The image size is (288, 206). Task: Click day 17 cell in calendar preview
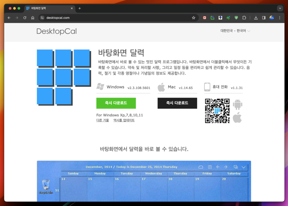tap(154, 189)
